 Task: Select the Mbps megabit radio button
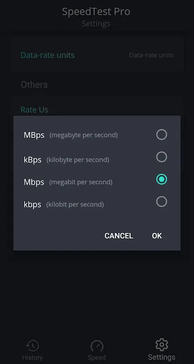(x=162, y=179)
